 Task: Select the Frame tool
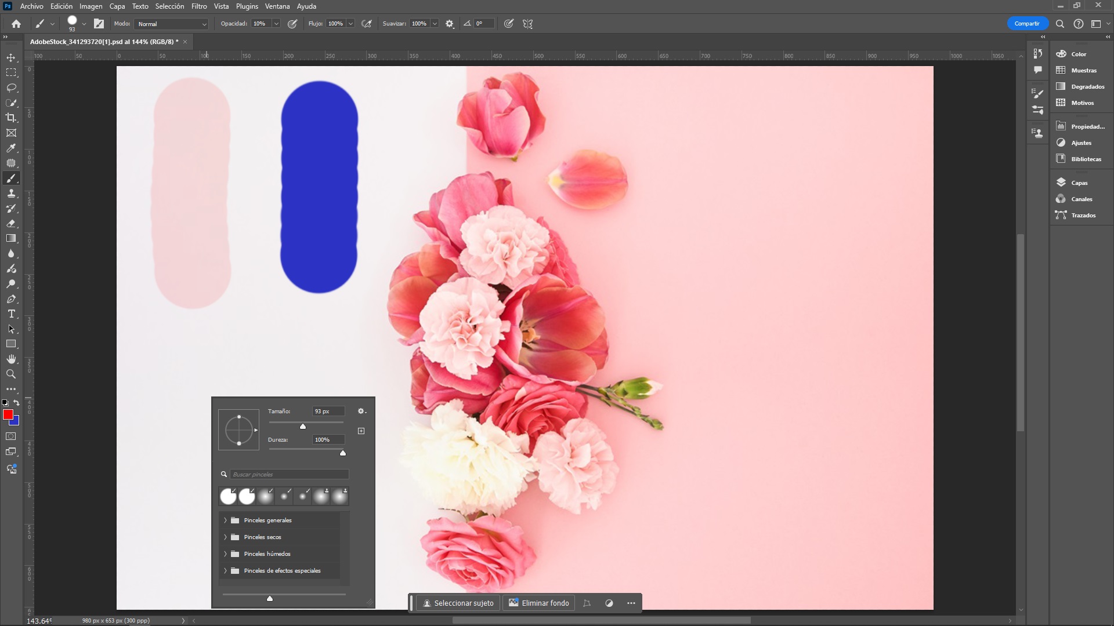11,133
